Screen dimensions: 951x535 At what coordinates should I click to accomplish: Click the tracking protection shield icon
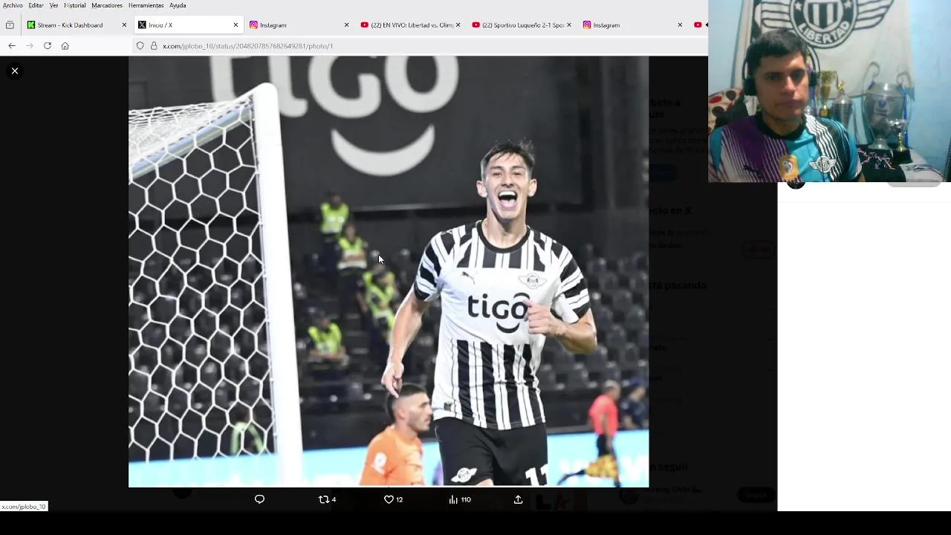pos(140,46)
